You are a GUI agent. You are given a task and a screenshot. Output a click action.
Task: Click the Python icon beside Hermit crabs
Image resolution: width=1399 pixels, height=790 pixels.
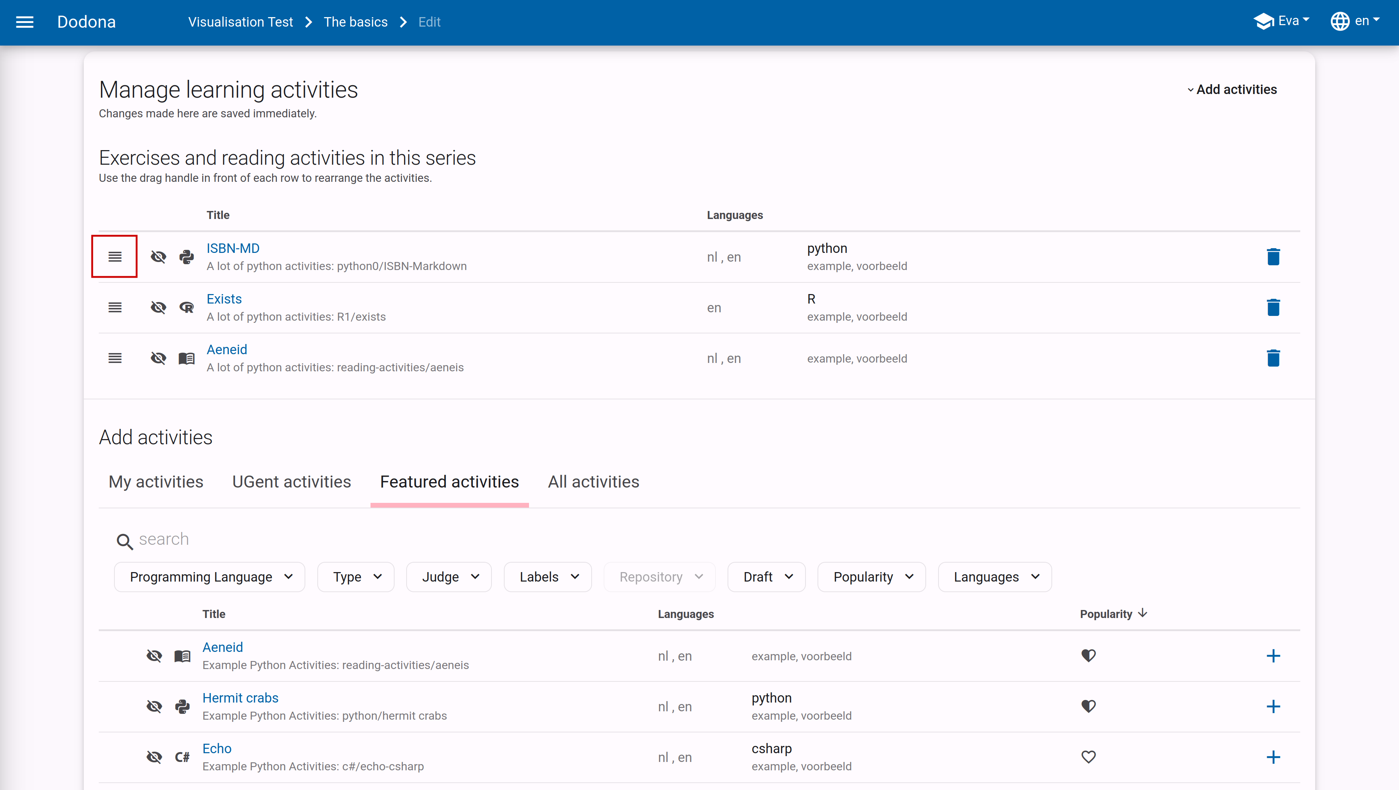183,706
